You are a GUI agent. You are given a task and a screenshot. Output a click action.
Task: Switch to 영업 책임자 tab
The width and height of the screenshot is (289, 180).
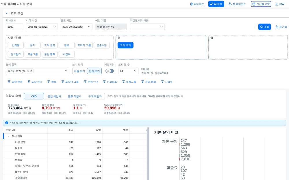(x=54, y=96)
